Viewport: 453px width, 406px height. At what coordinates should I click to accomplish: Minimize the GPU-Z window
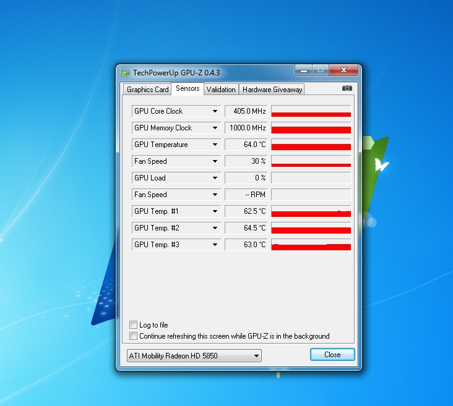303,70
